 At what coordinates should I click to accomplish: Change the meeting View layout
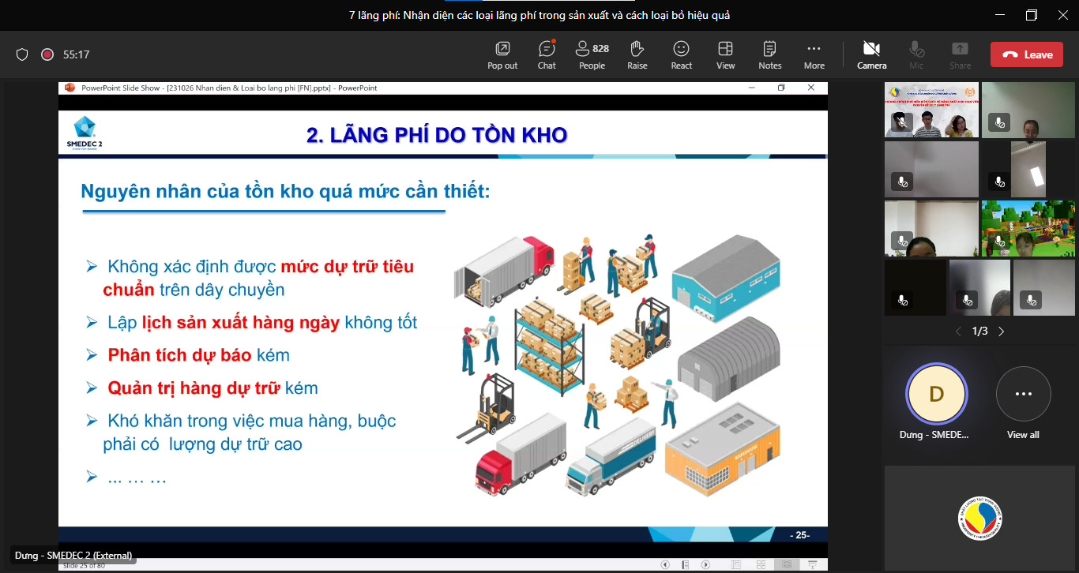click(x=725, y=54)
